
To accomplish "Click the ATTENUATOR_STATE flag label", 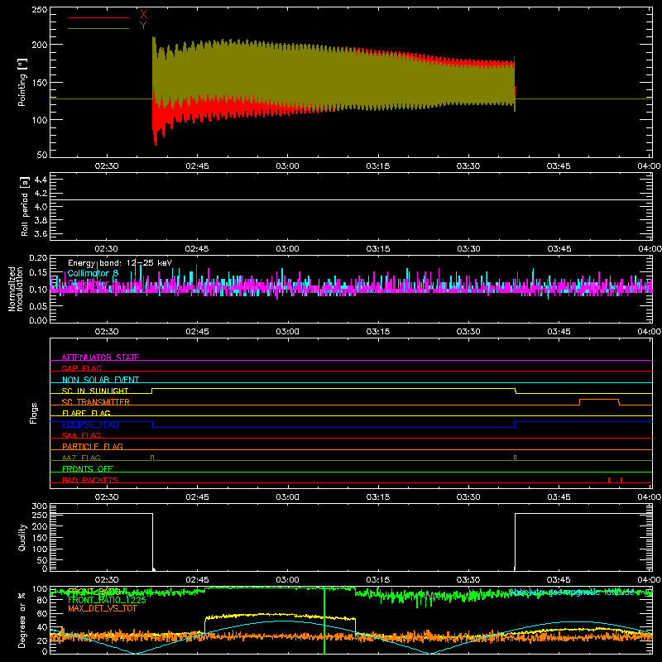I will coord(100,357).
